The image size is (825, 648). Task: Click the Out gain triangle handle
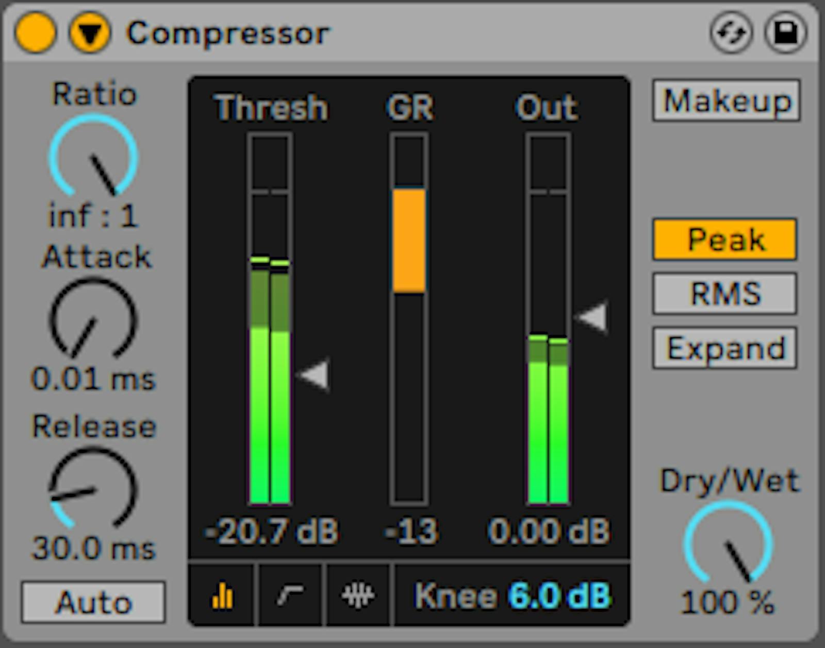pos(592,317)
